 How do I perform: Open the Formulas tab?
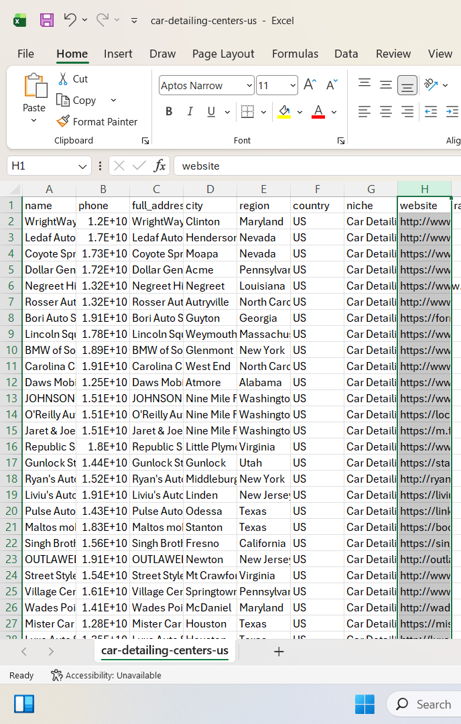(295, 54)
